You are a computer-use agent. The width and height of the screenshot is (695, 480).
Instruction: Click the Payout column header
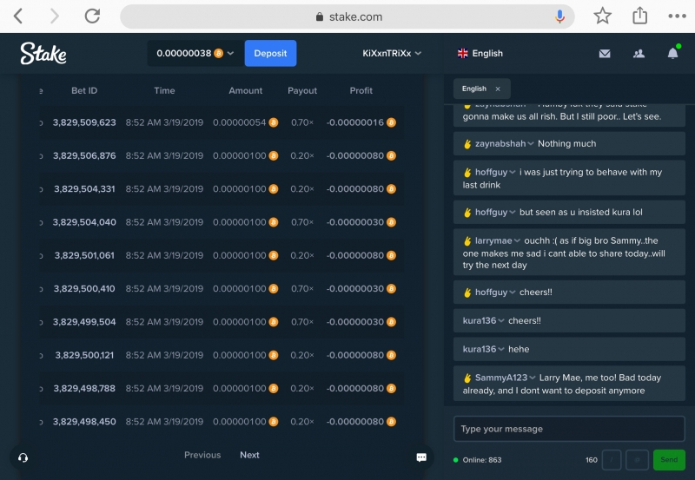tap(302, 90)
